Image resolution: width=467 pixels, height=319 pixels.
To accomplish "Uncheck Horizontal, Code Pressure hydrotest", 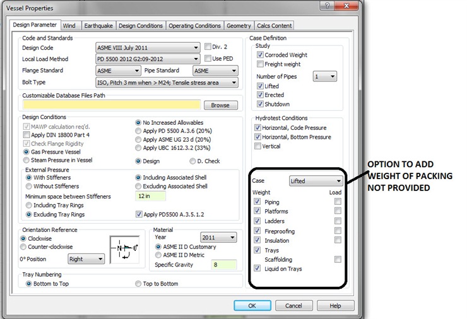I will pyautogui.click(x=257, y=127).
